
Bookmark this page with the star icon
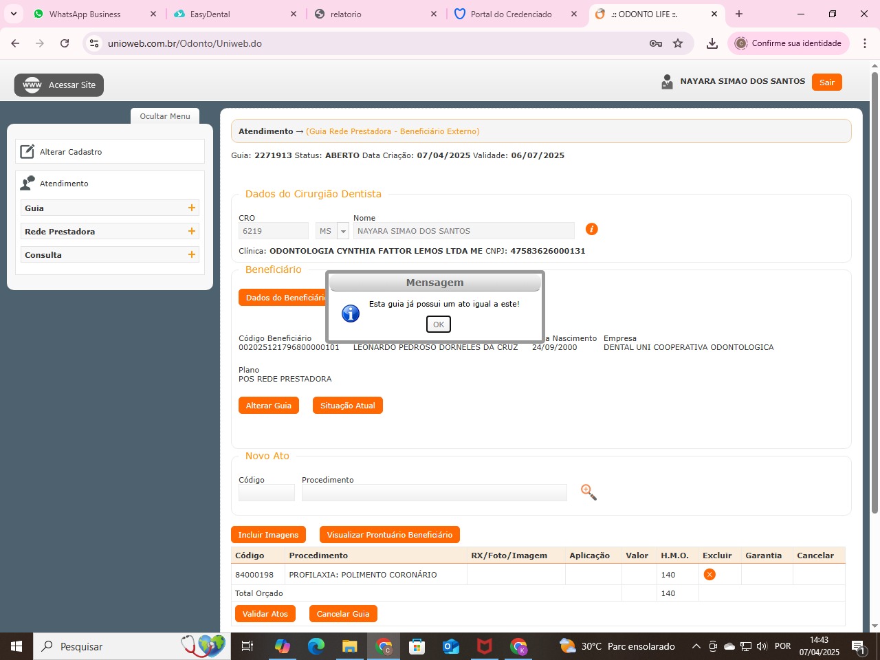678,43
